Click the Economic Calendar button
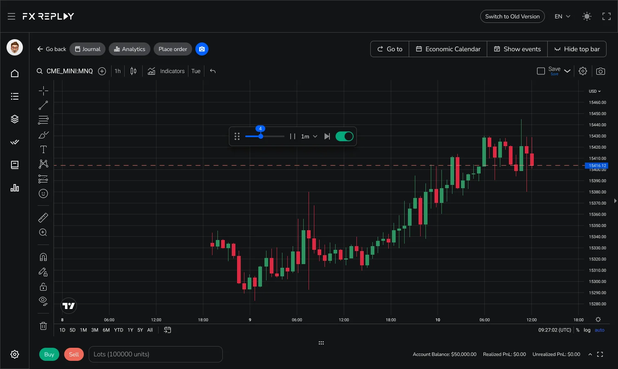Viewport: 618px width, 369px height. point(448,49)
